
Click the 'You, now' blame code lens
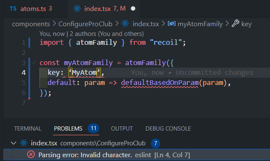(52, 34)
